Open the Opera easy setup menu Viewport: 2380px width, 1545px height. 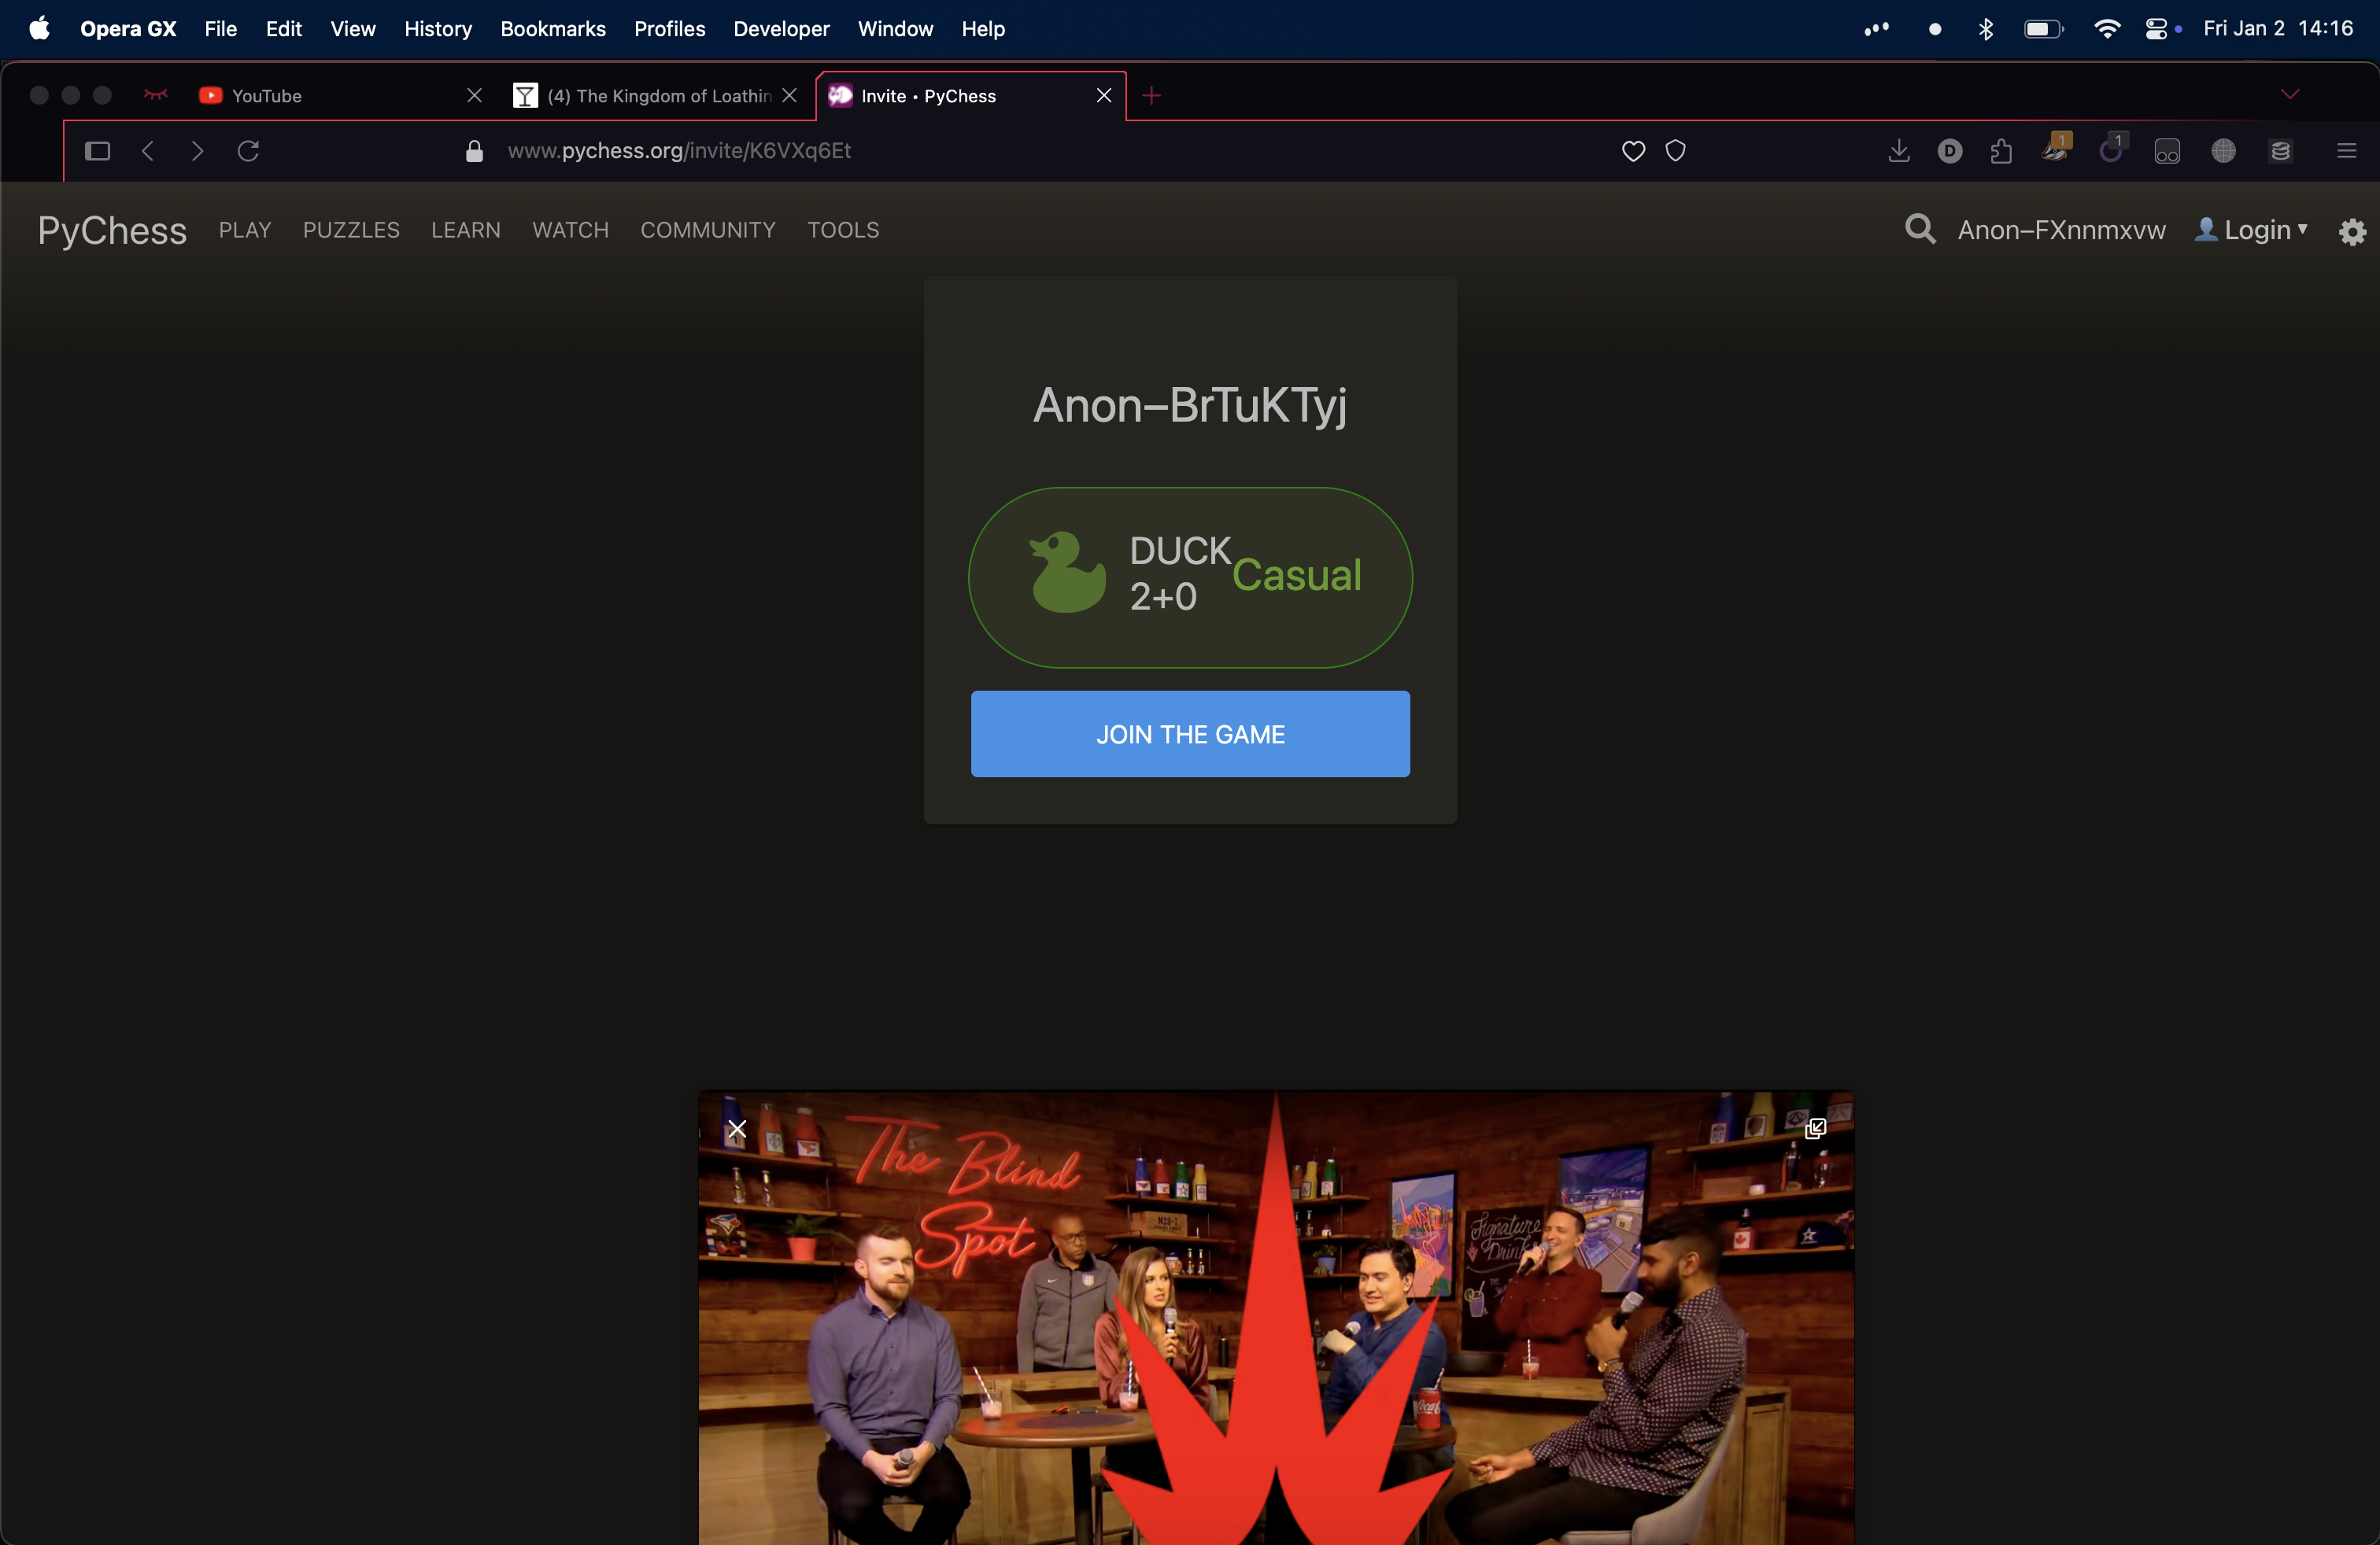2346,151
